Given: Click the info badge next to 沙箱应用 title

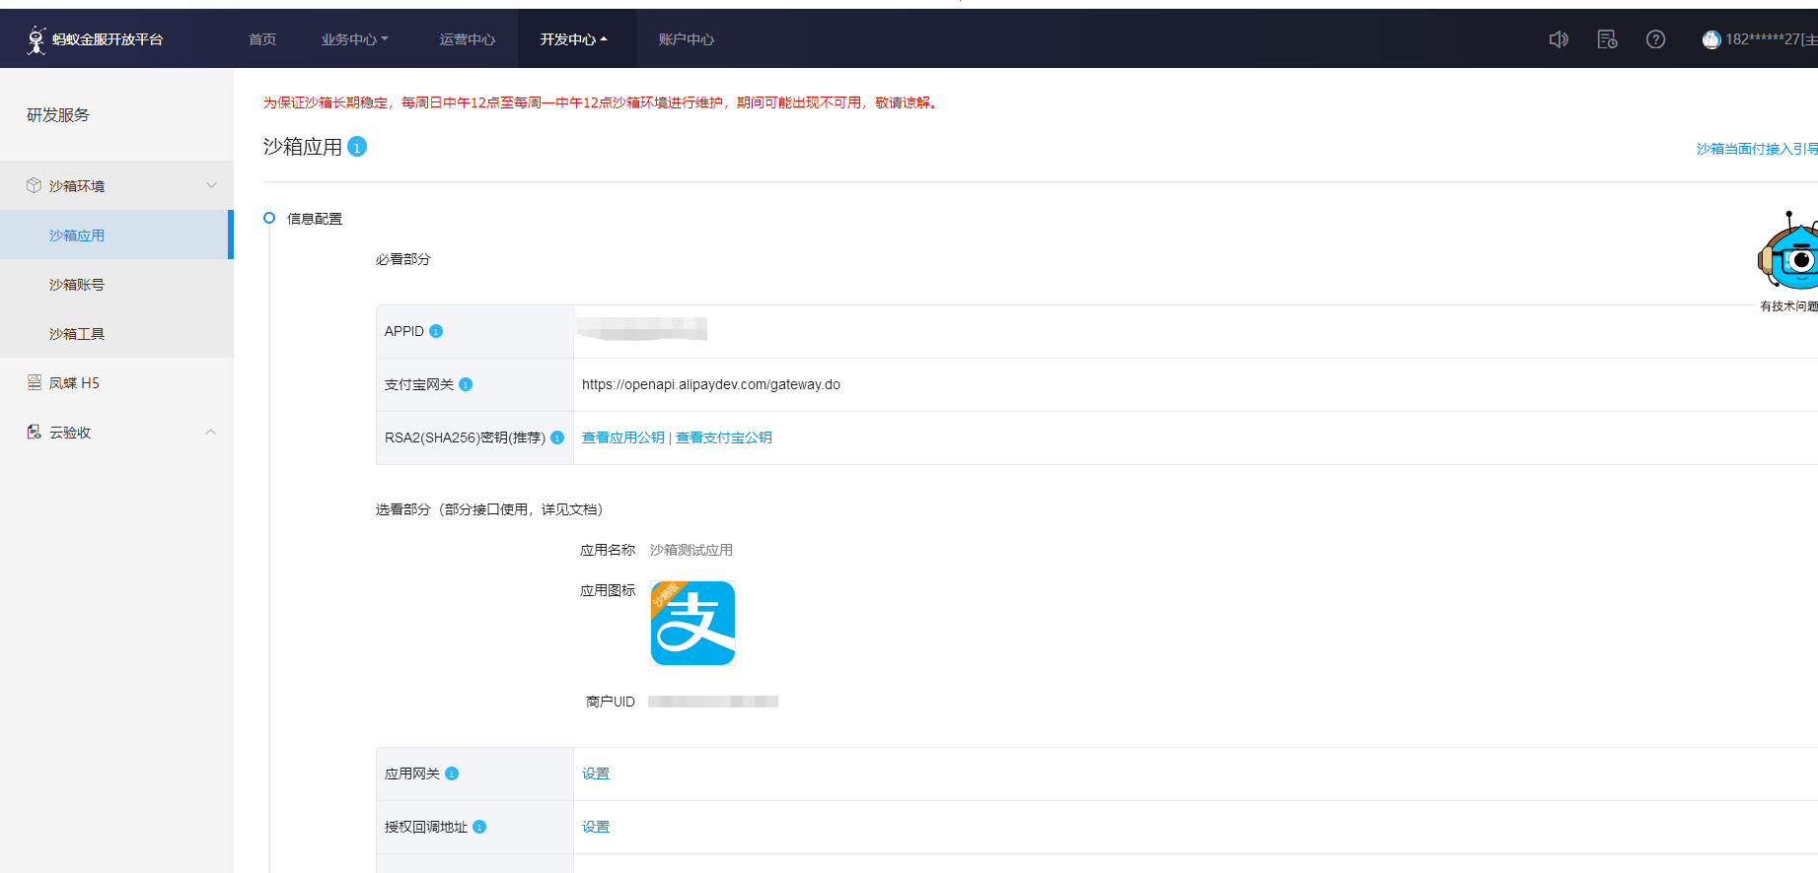Looking at the screenshot, I should [x=358, y=147].
